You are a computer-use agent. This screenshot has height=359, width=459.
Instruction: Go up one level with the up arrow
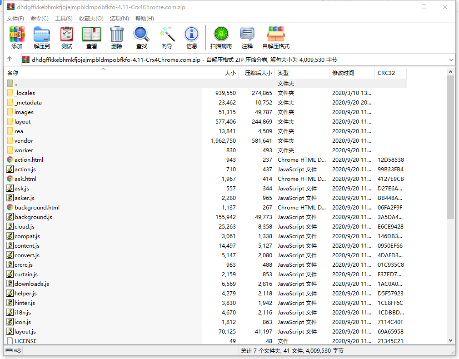(x=10, y=59)
